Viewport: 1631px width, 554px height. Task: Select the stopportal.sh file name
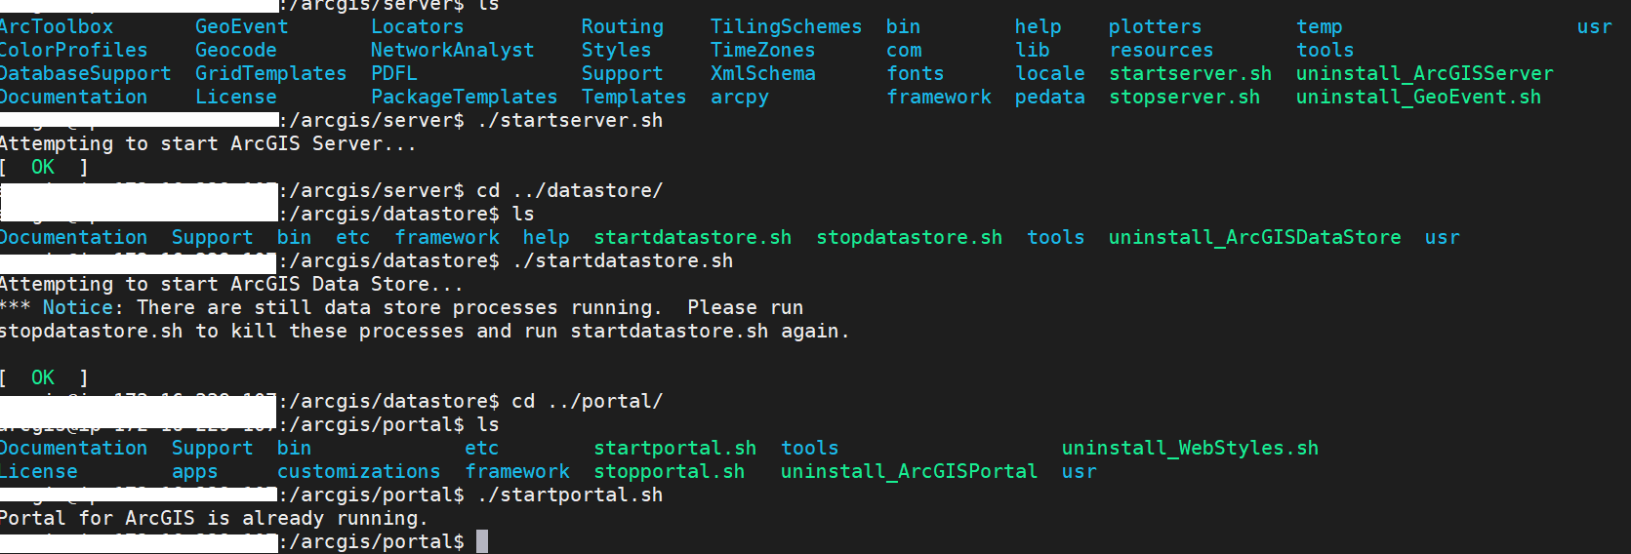point(670,471)
